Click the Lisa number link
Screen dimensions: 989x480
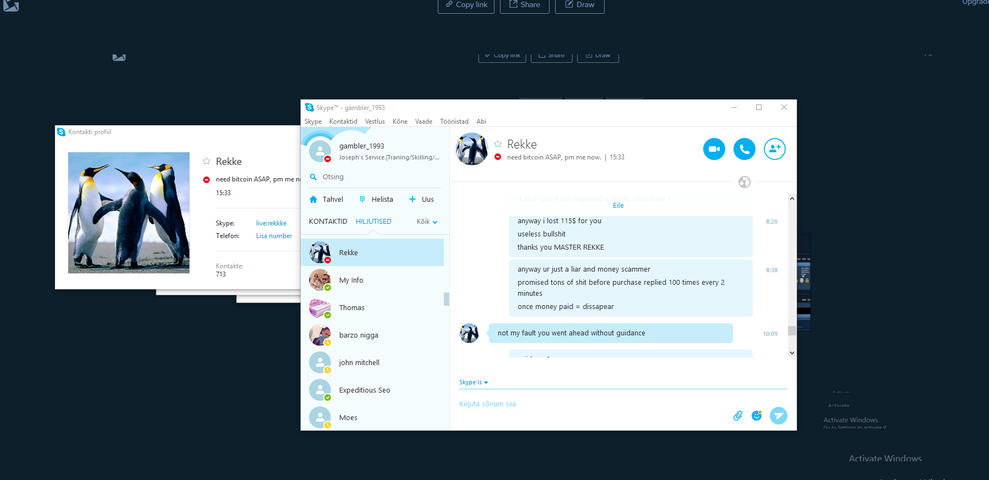click(x=274, y=236)
